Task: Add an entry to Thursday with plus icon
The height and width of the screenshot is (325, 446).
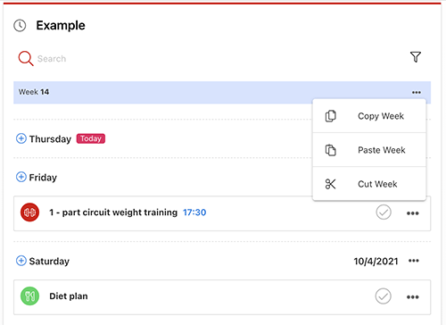Action: pyautogui.click(x=21, y=138)
